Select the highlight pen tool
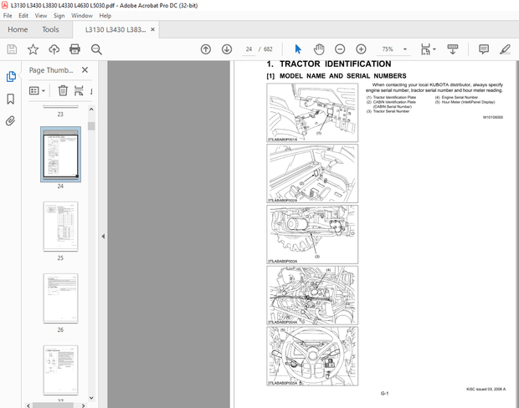This screenshot has width=519, height=408. point(505,49)
